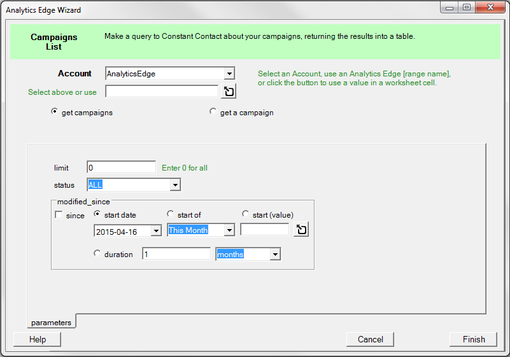Click the Finish button
This screenshot has width=510, height=357.
[474, 339]
